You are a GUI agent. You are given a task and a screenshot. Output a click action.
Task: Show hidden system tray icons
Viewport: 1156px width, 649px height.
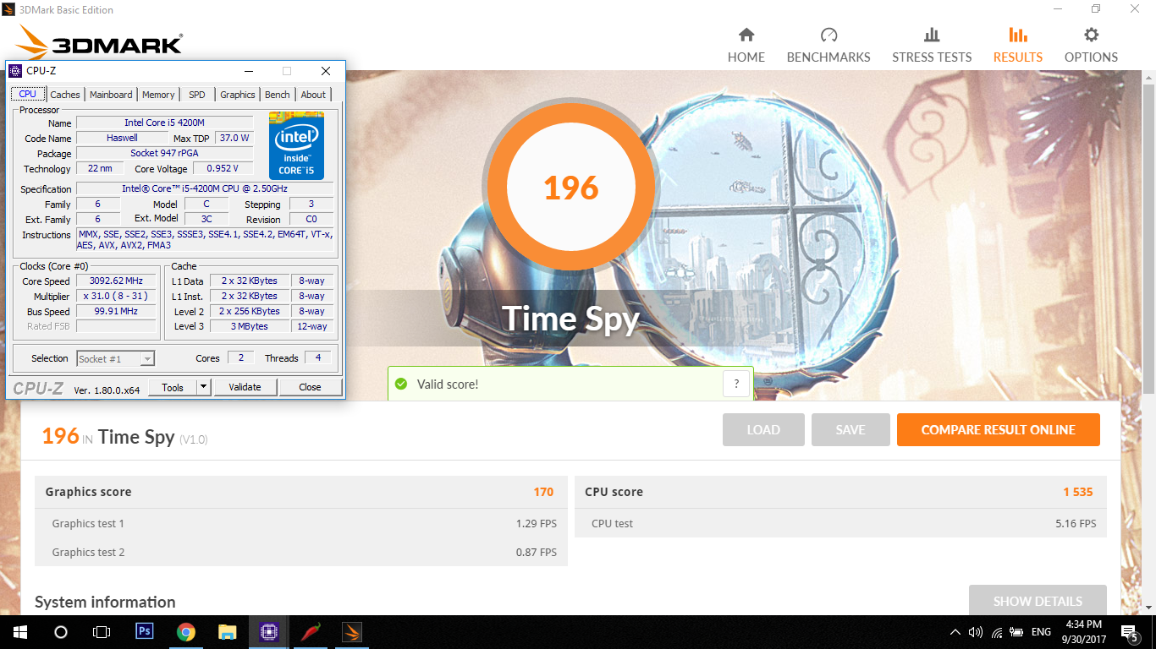pos(955,632)
